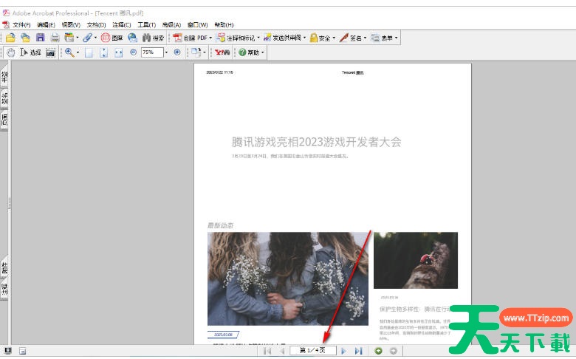The image size is (576, 359).
Task: Click the Fit Width icon
Action: point(118,52)
